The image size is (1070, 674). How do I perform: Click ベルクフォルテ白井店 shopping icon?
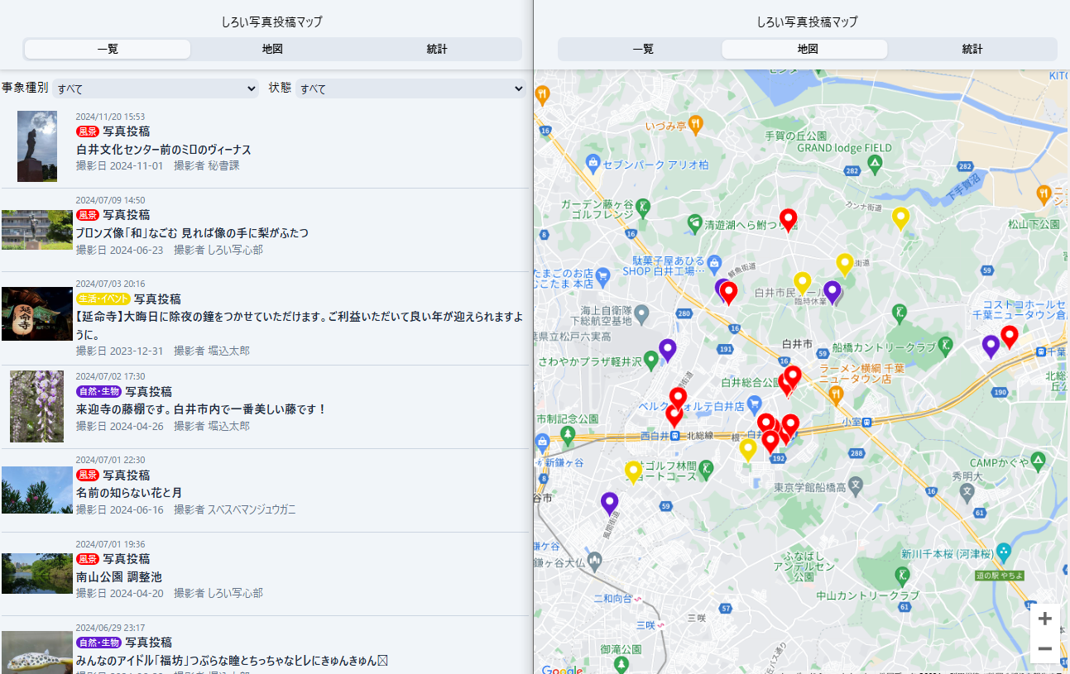[753, 404]
